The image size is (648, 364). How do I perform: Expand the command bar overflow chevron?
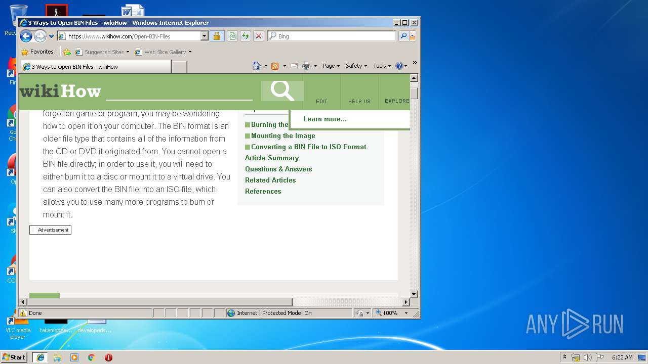coord(415,63)
